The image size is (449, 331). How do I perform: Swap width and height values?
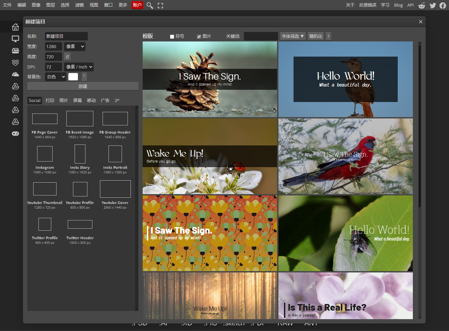pos(67,57)
